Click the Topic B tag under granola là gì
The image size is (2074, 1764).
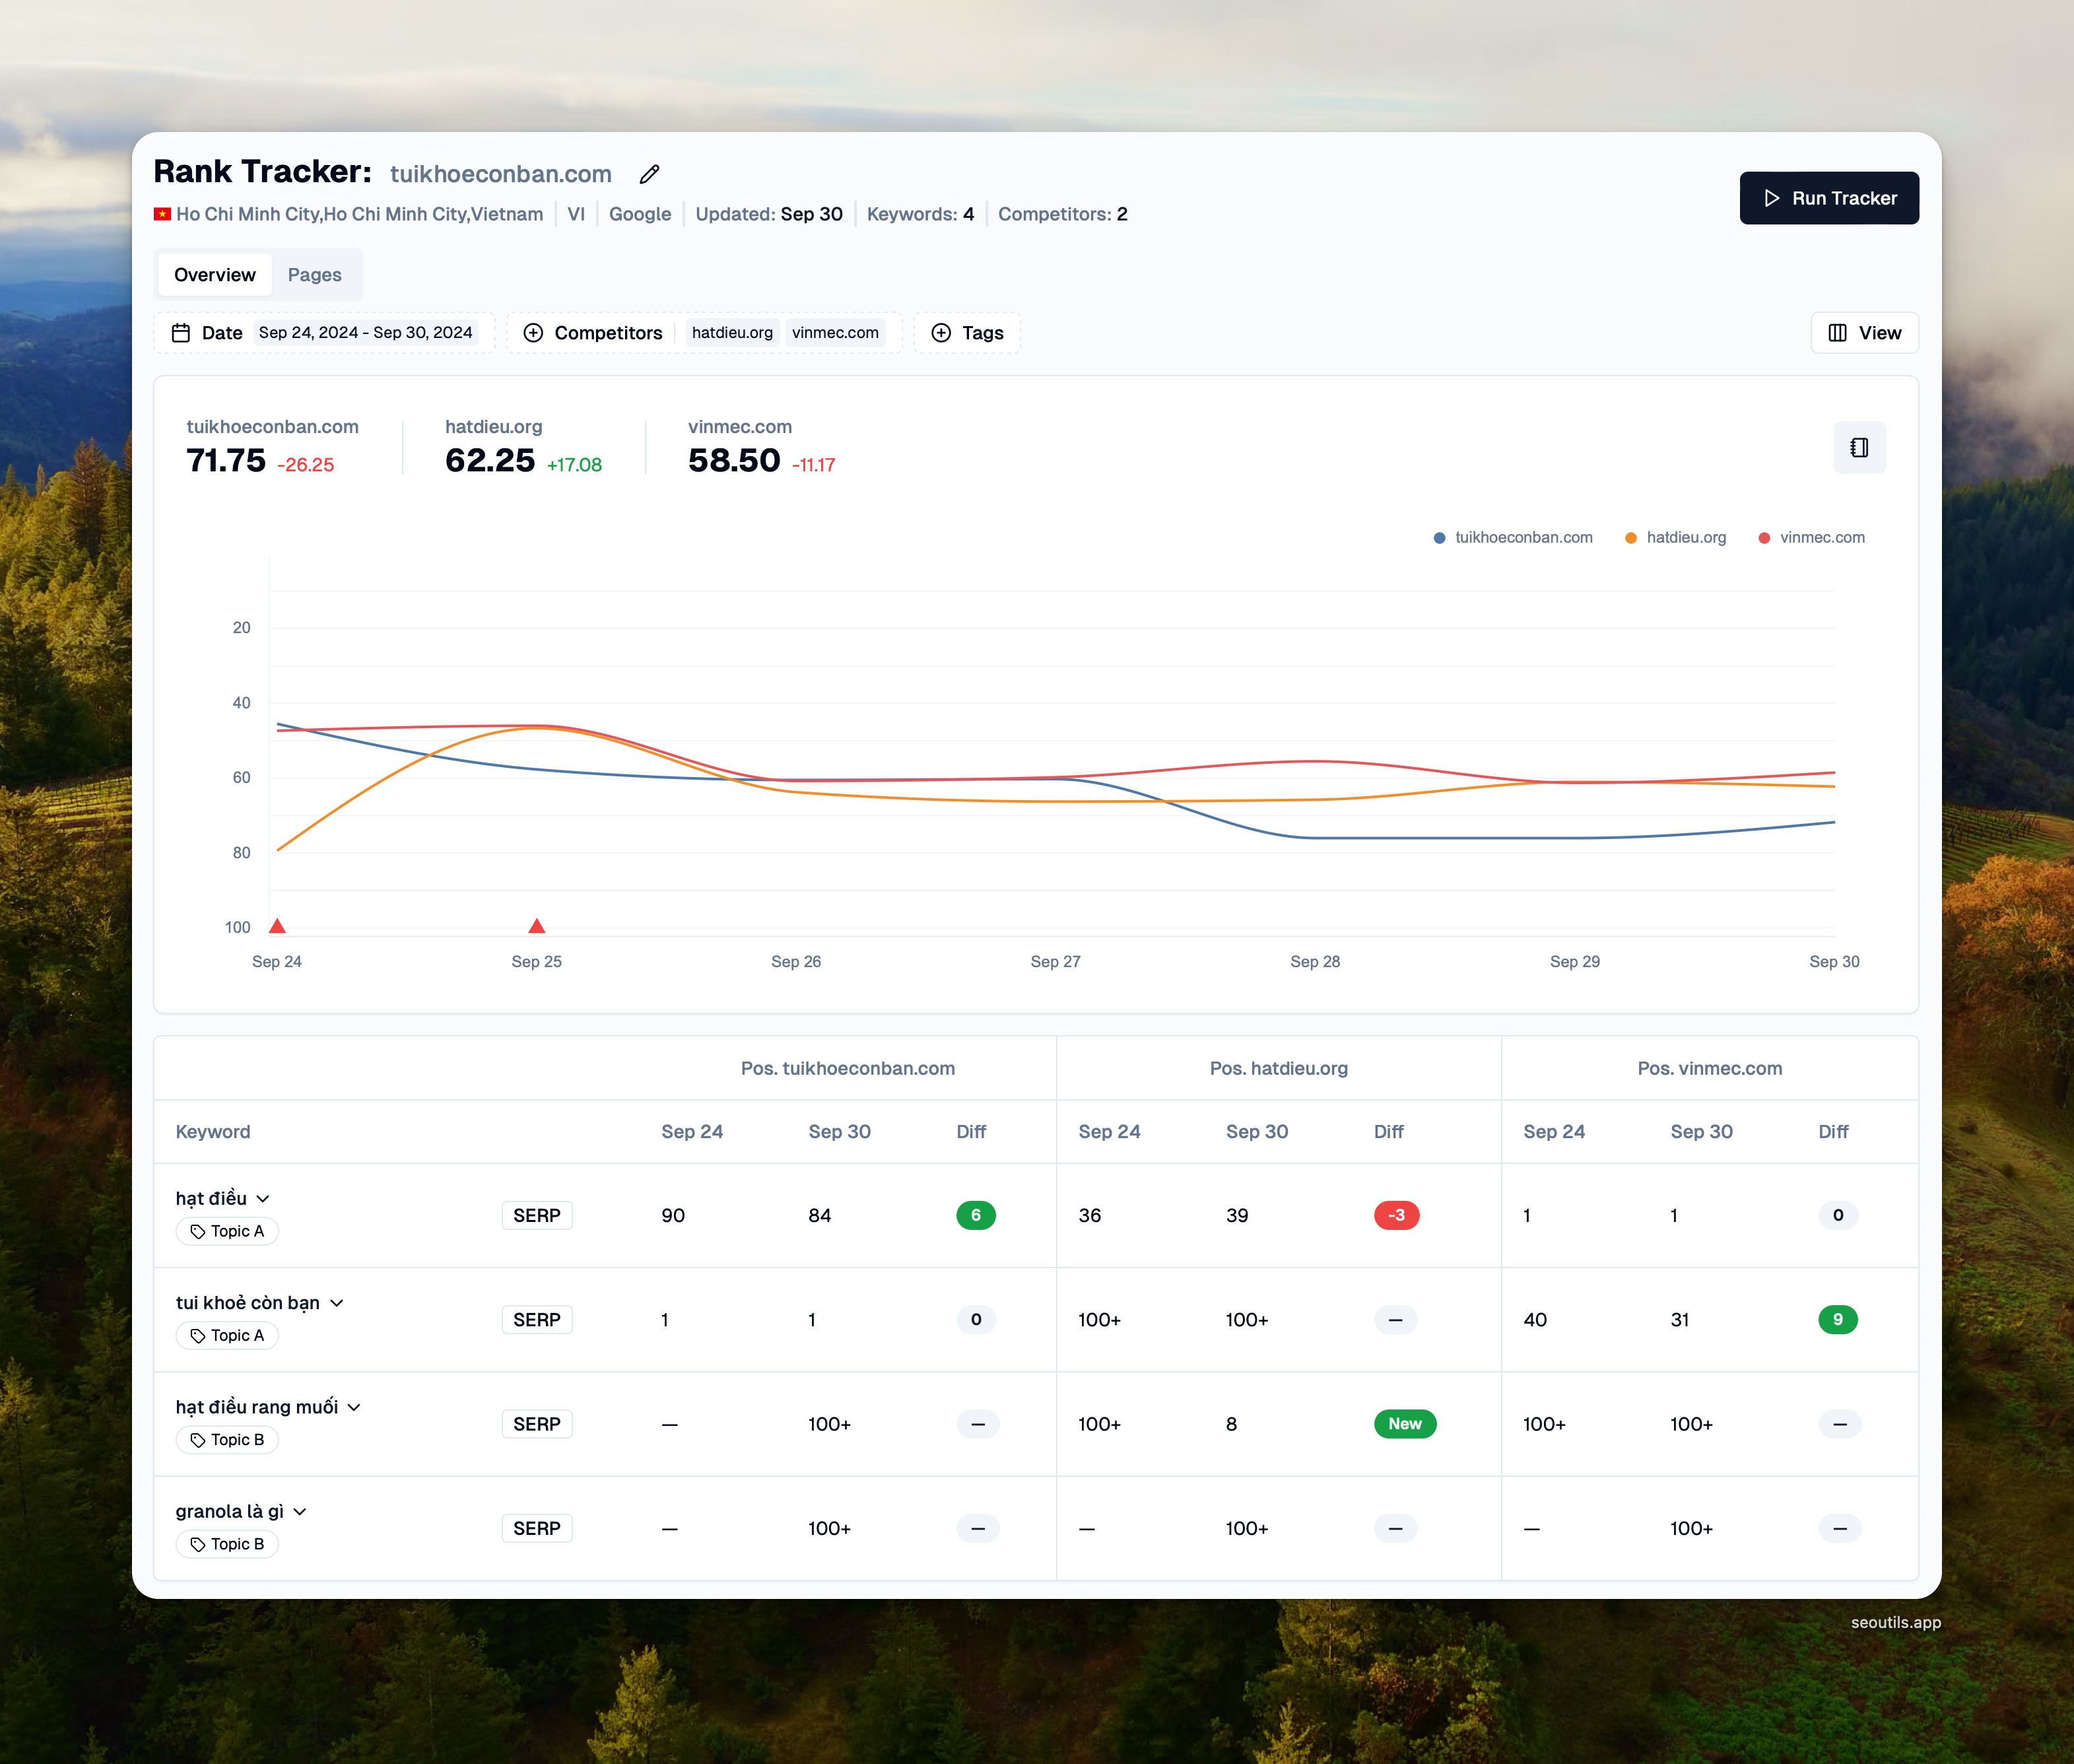pyautogui.click(x=227, y=1544)
